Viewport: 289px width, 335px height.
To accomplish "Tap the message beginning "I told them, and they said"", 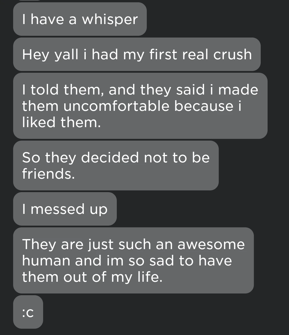I will [x=140, y=106].
